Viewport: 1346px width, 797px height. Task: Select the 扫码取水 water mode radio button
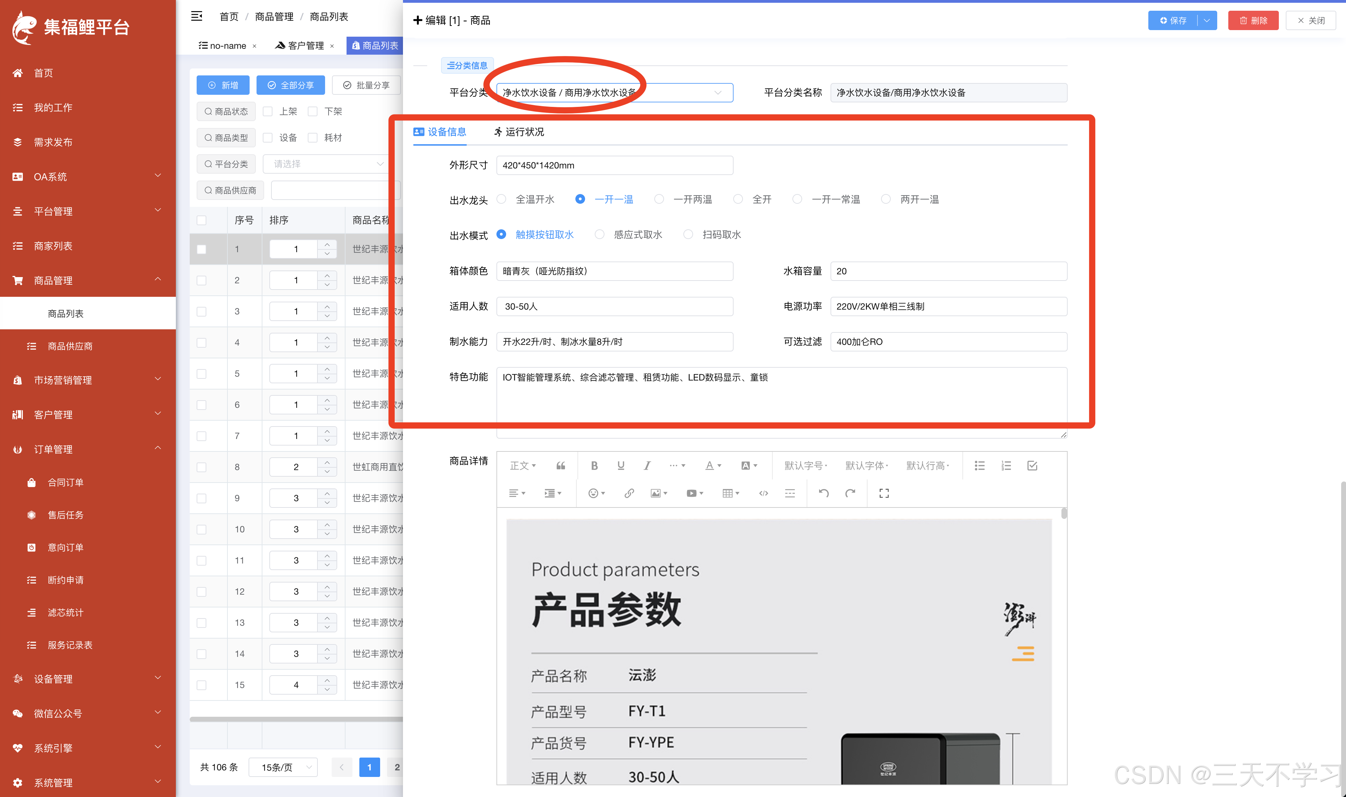coord(688,234)
